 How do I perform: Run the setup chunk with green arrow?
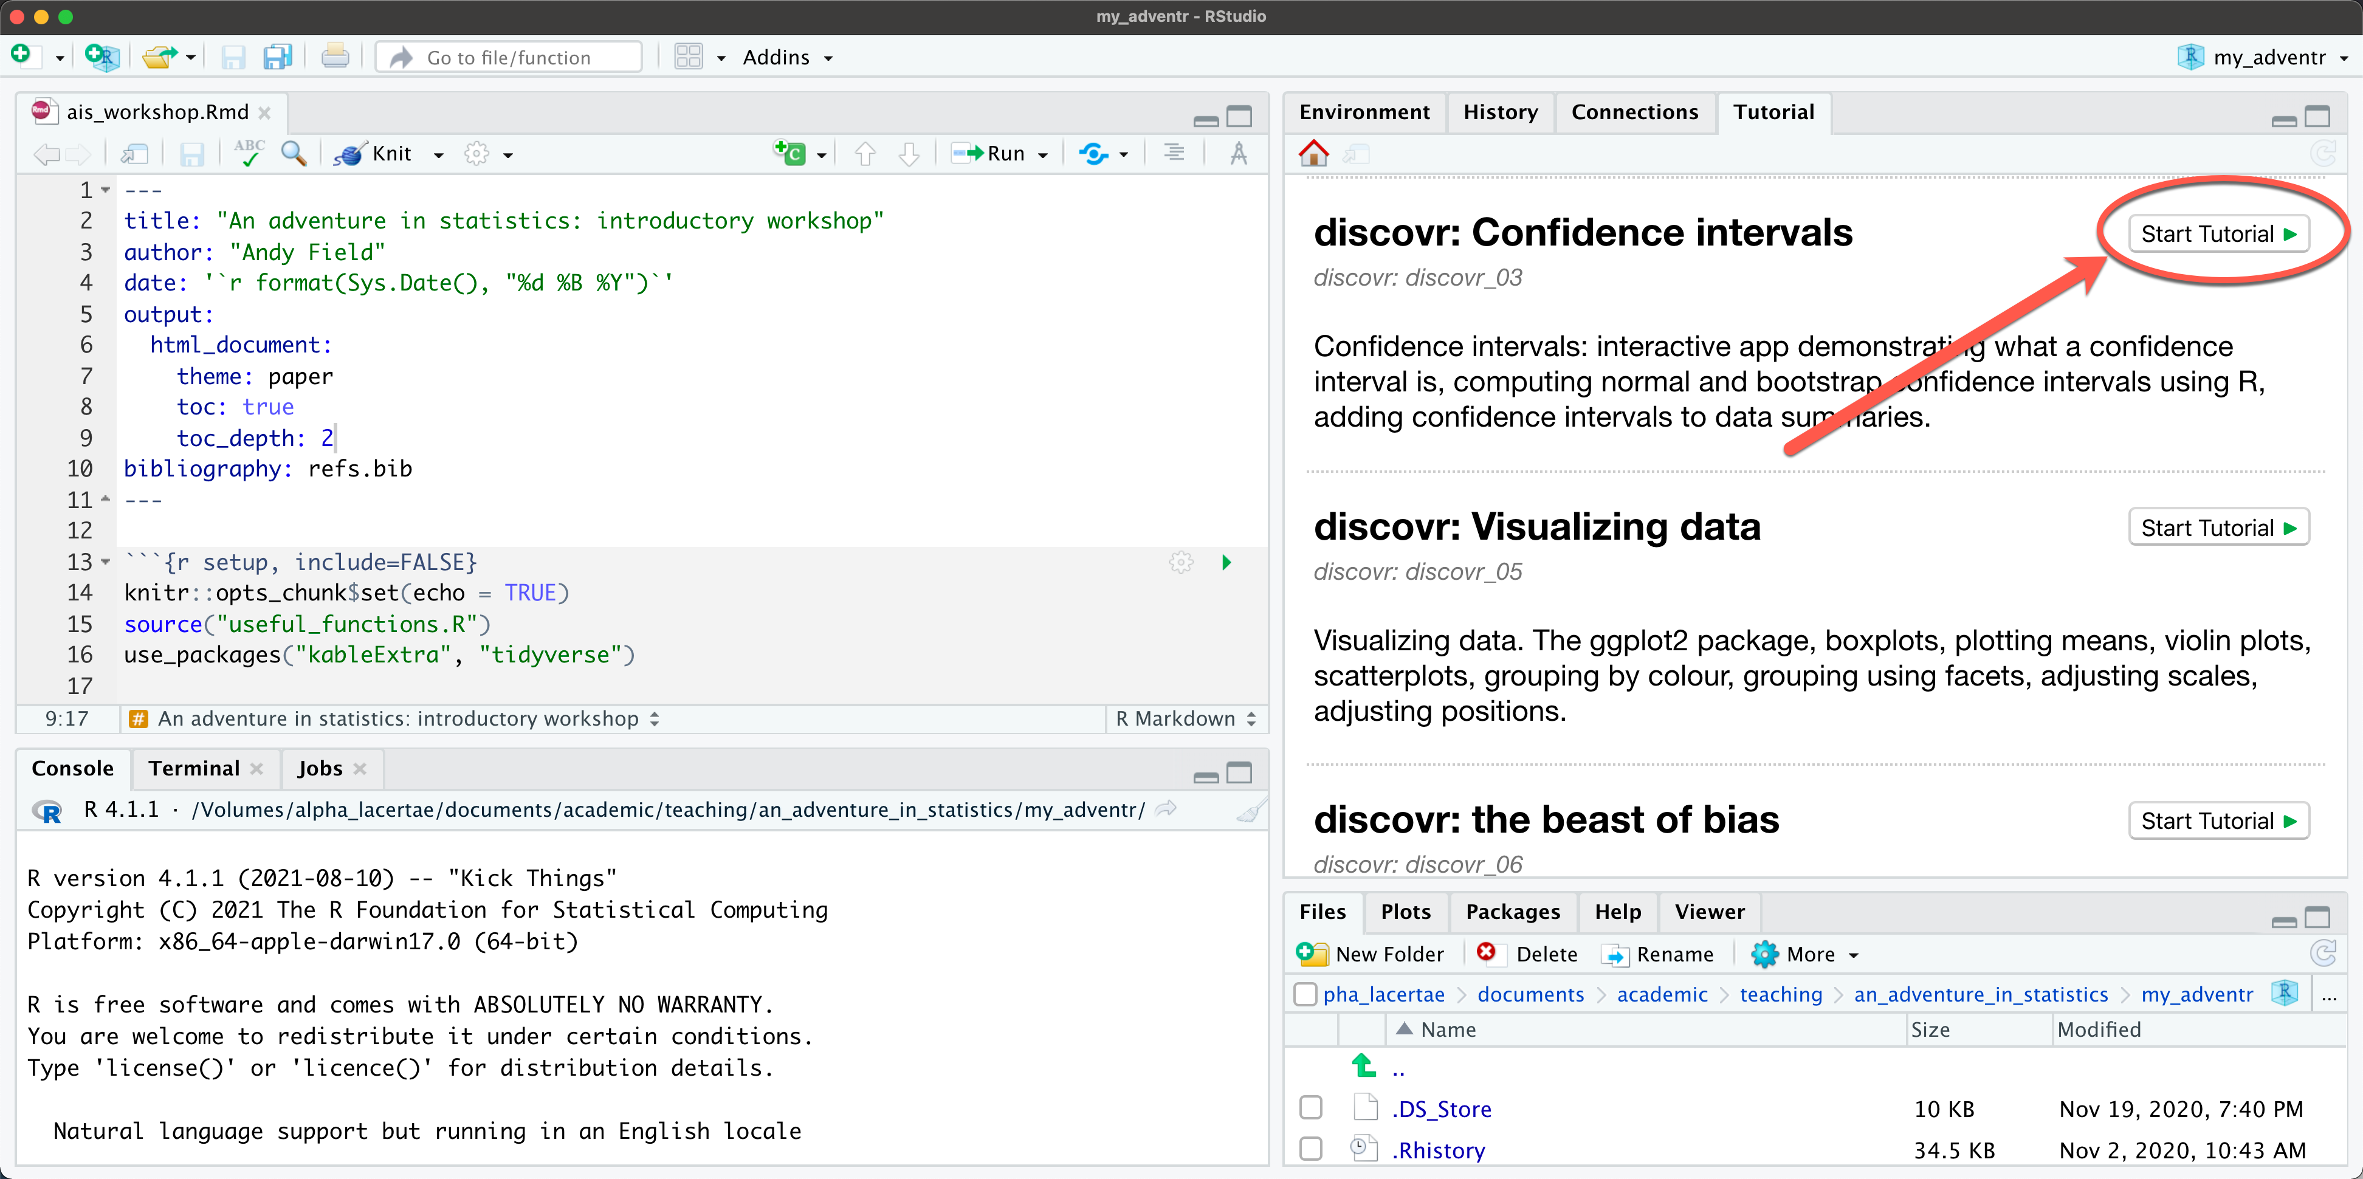1226,562
